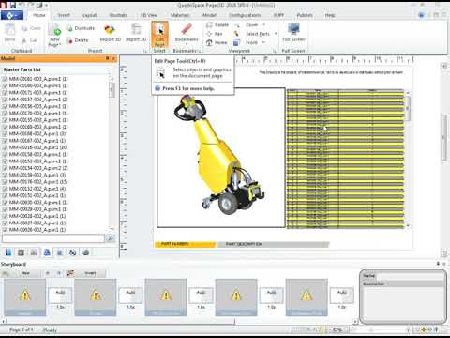Click the first blue book icon in Model panel toolbar
The height and width of the screenshot is (338, 450).
pos(8,253)
